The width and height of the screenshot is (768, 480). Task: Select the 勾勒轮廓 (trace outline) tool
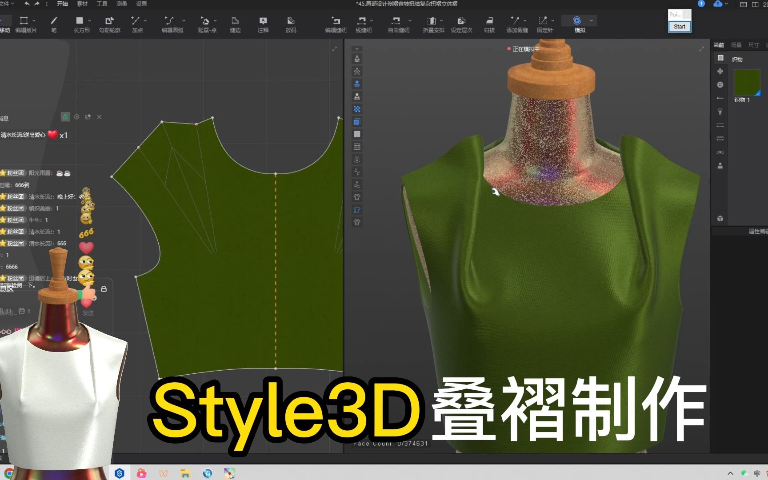pos(109,24)
